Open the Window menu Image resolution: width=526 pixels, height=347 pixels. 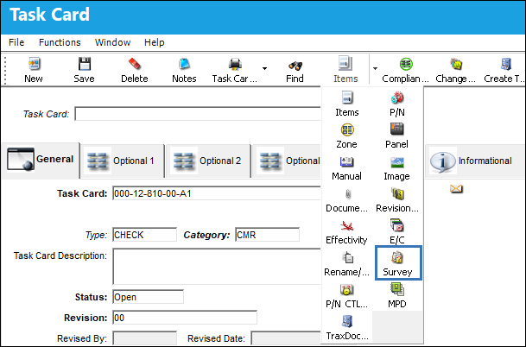click(x=112, y=42)
